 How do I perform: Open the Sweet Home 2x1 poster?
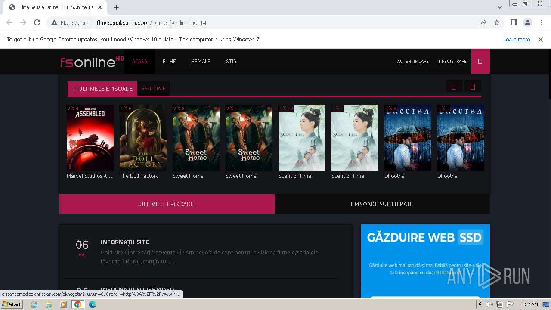[x=249, y=137]
